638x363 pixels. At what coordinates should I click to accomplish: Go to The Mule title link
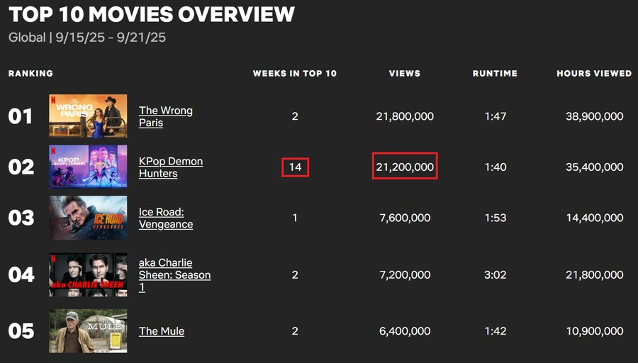pyautogui.click(x=162, y=331)
